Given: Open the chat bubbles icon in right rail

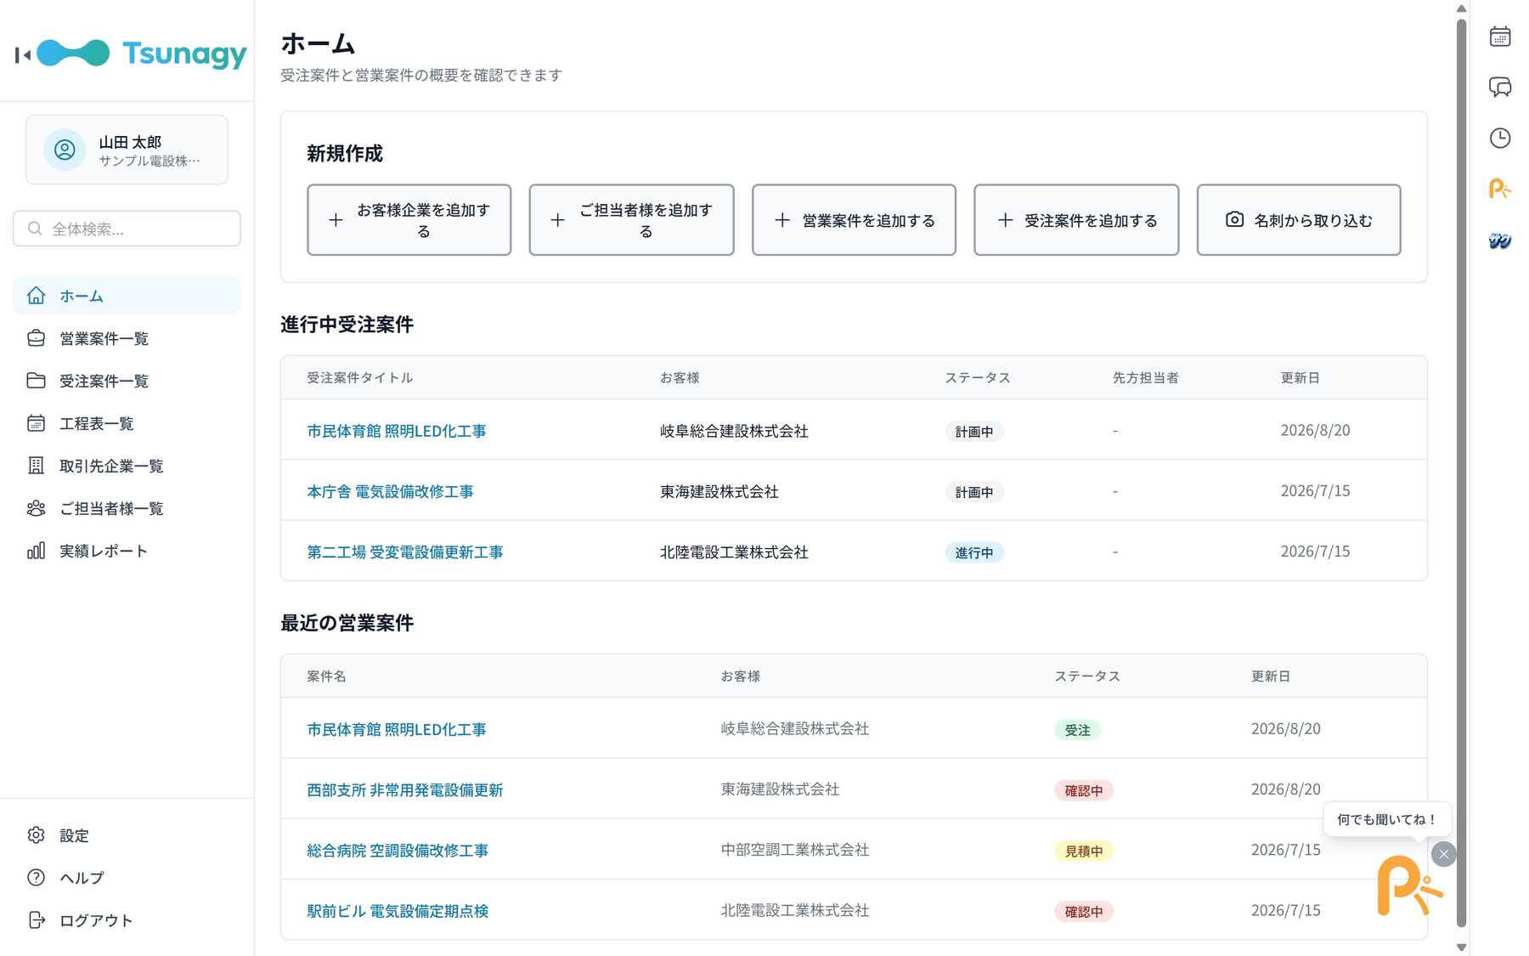Looking at the screenshot, I should point(1499,87).
